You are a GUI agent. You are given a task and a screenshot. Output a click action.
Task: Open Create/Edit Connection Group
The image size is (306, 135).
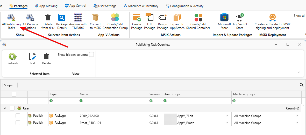(115, 21)
